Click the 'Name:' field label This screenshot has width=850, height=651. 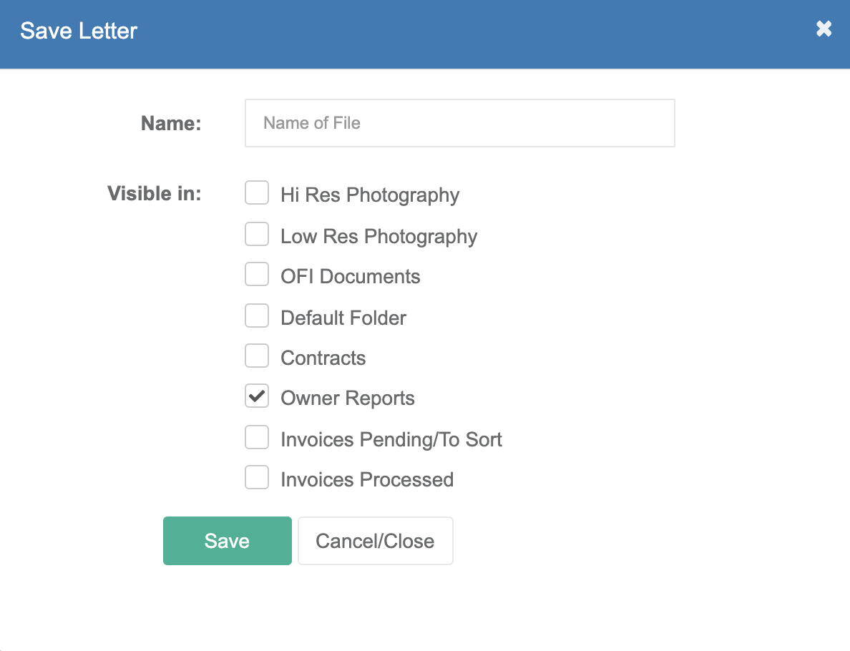171,124
